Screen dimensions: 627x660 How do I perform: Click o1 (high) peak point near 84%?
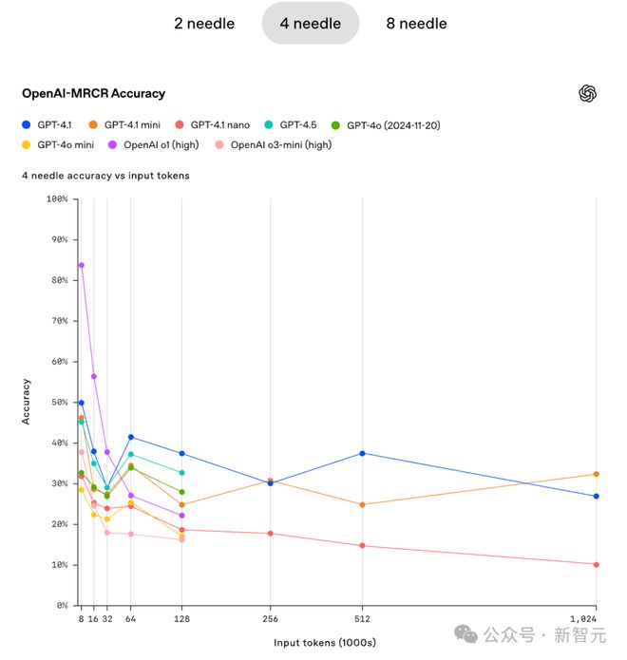[x=81, y=265]
